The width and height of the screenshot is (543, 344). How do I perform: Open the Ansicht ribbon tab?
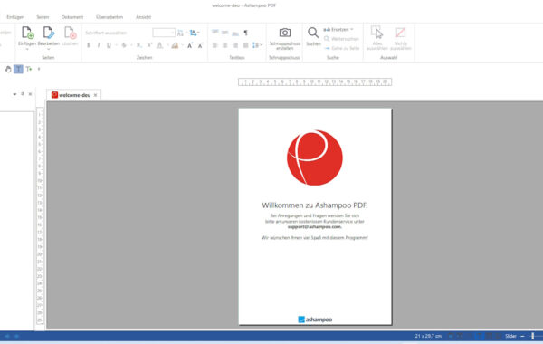(143, 17)
